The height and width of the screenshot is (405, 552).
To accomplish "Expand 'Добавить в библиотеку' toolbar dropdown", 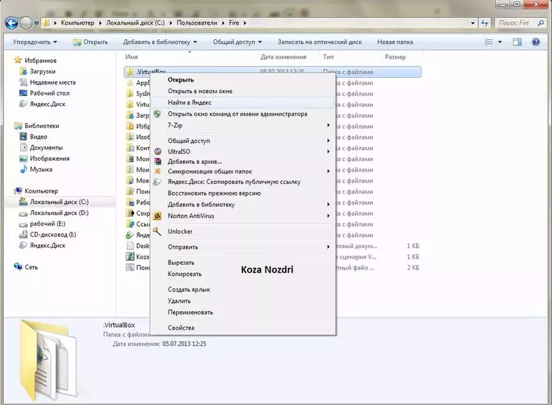I will pyautogui.click(x=160, y=42).
